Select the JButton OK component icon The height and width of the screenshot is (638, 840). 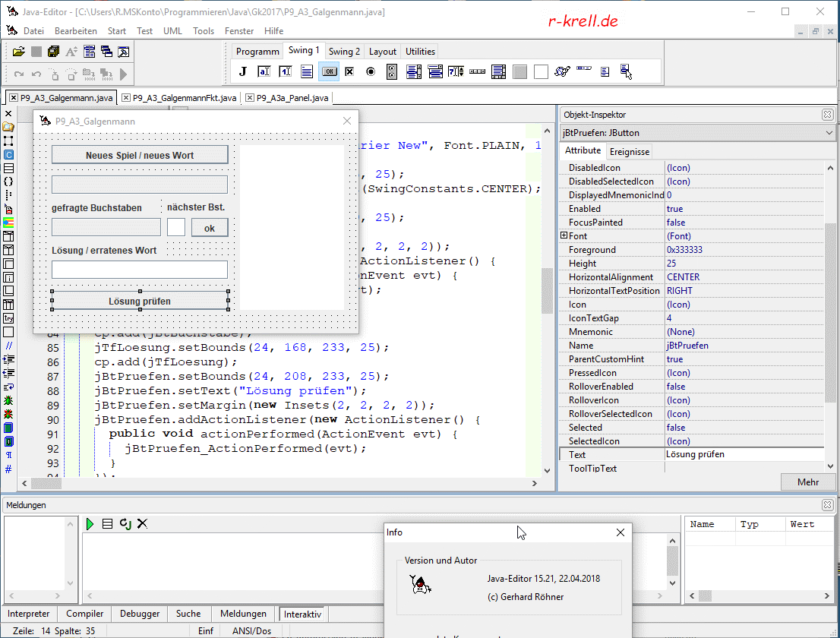329,72
